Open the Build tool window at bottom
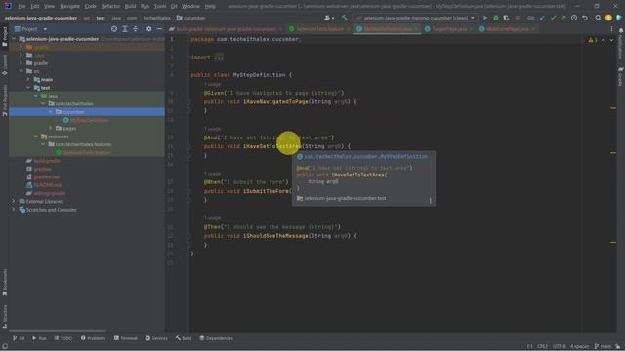Screen dimensions: 625x351 tap(184, 338)
